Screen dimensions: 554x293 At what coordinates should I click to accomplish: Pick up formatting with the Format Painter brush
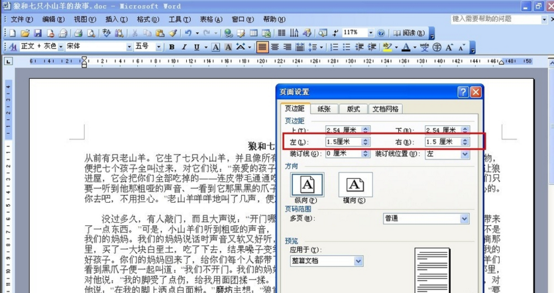172,33
